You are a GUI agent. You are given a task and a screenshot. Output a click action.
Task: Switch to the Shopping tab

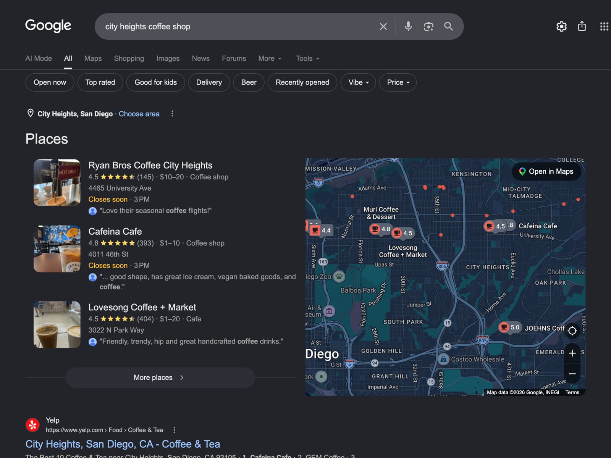pos(129,58)
